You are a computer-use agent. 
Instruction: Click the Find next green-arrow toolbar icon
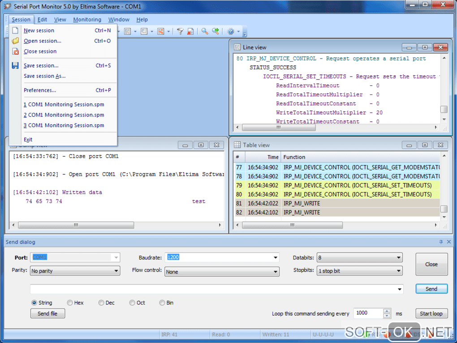pyautogui.click(x=216, y=31)
